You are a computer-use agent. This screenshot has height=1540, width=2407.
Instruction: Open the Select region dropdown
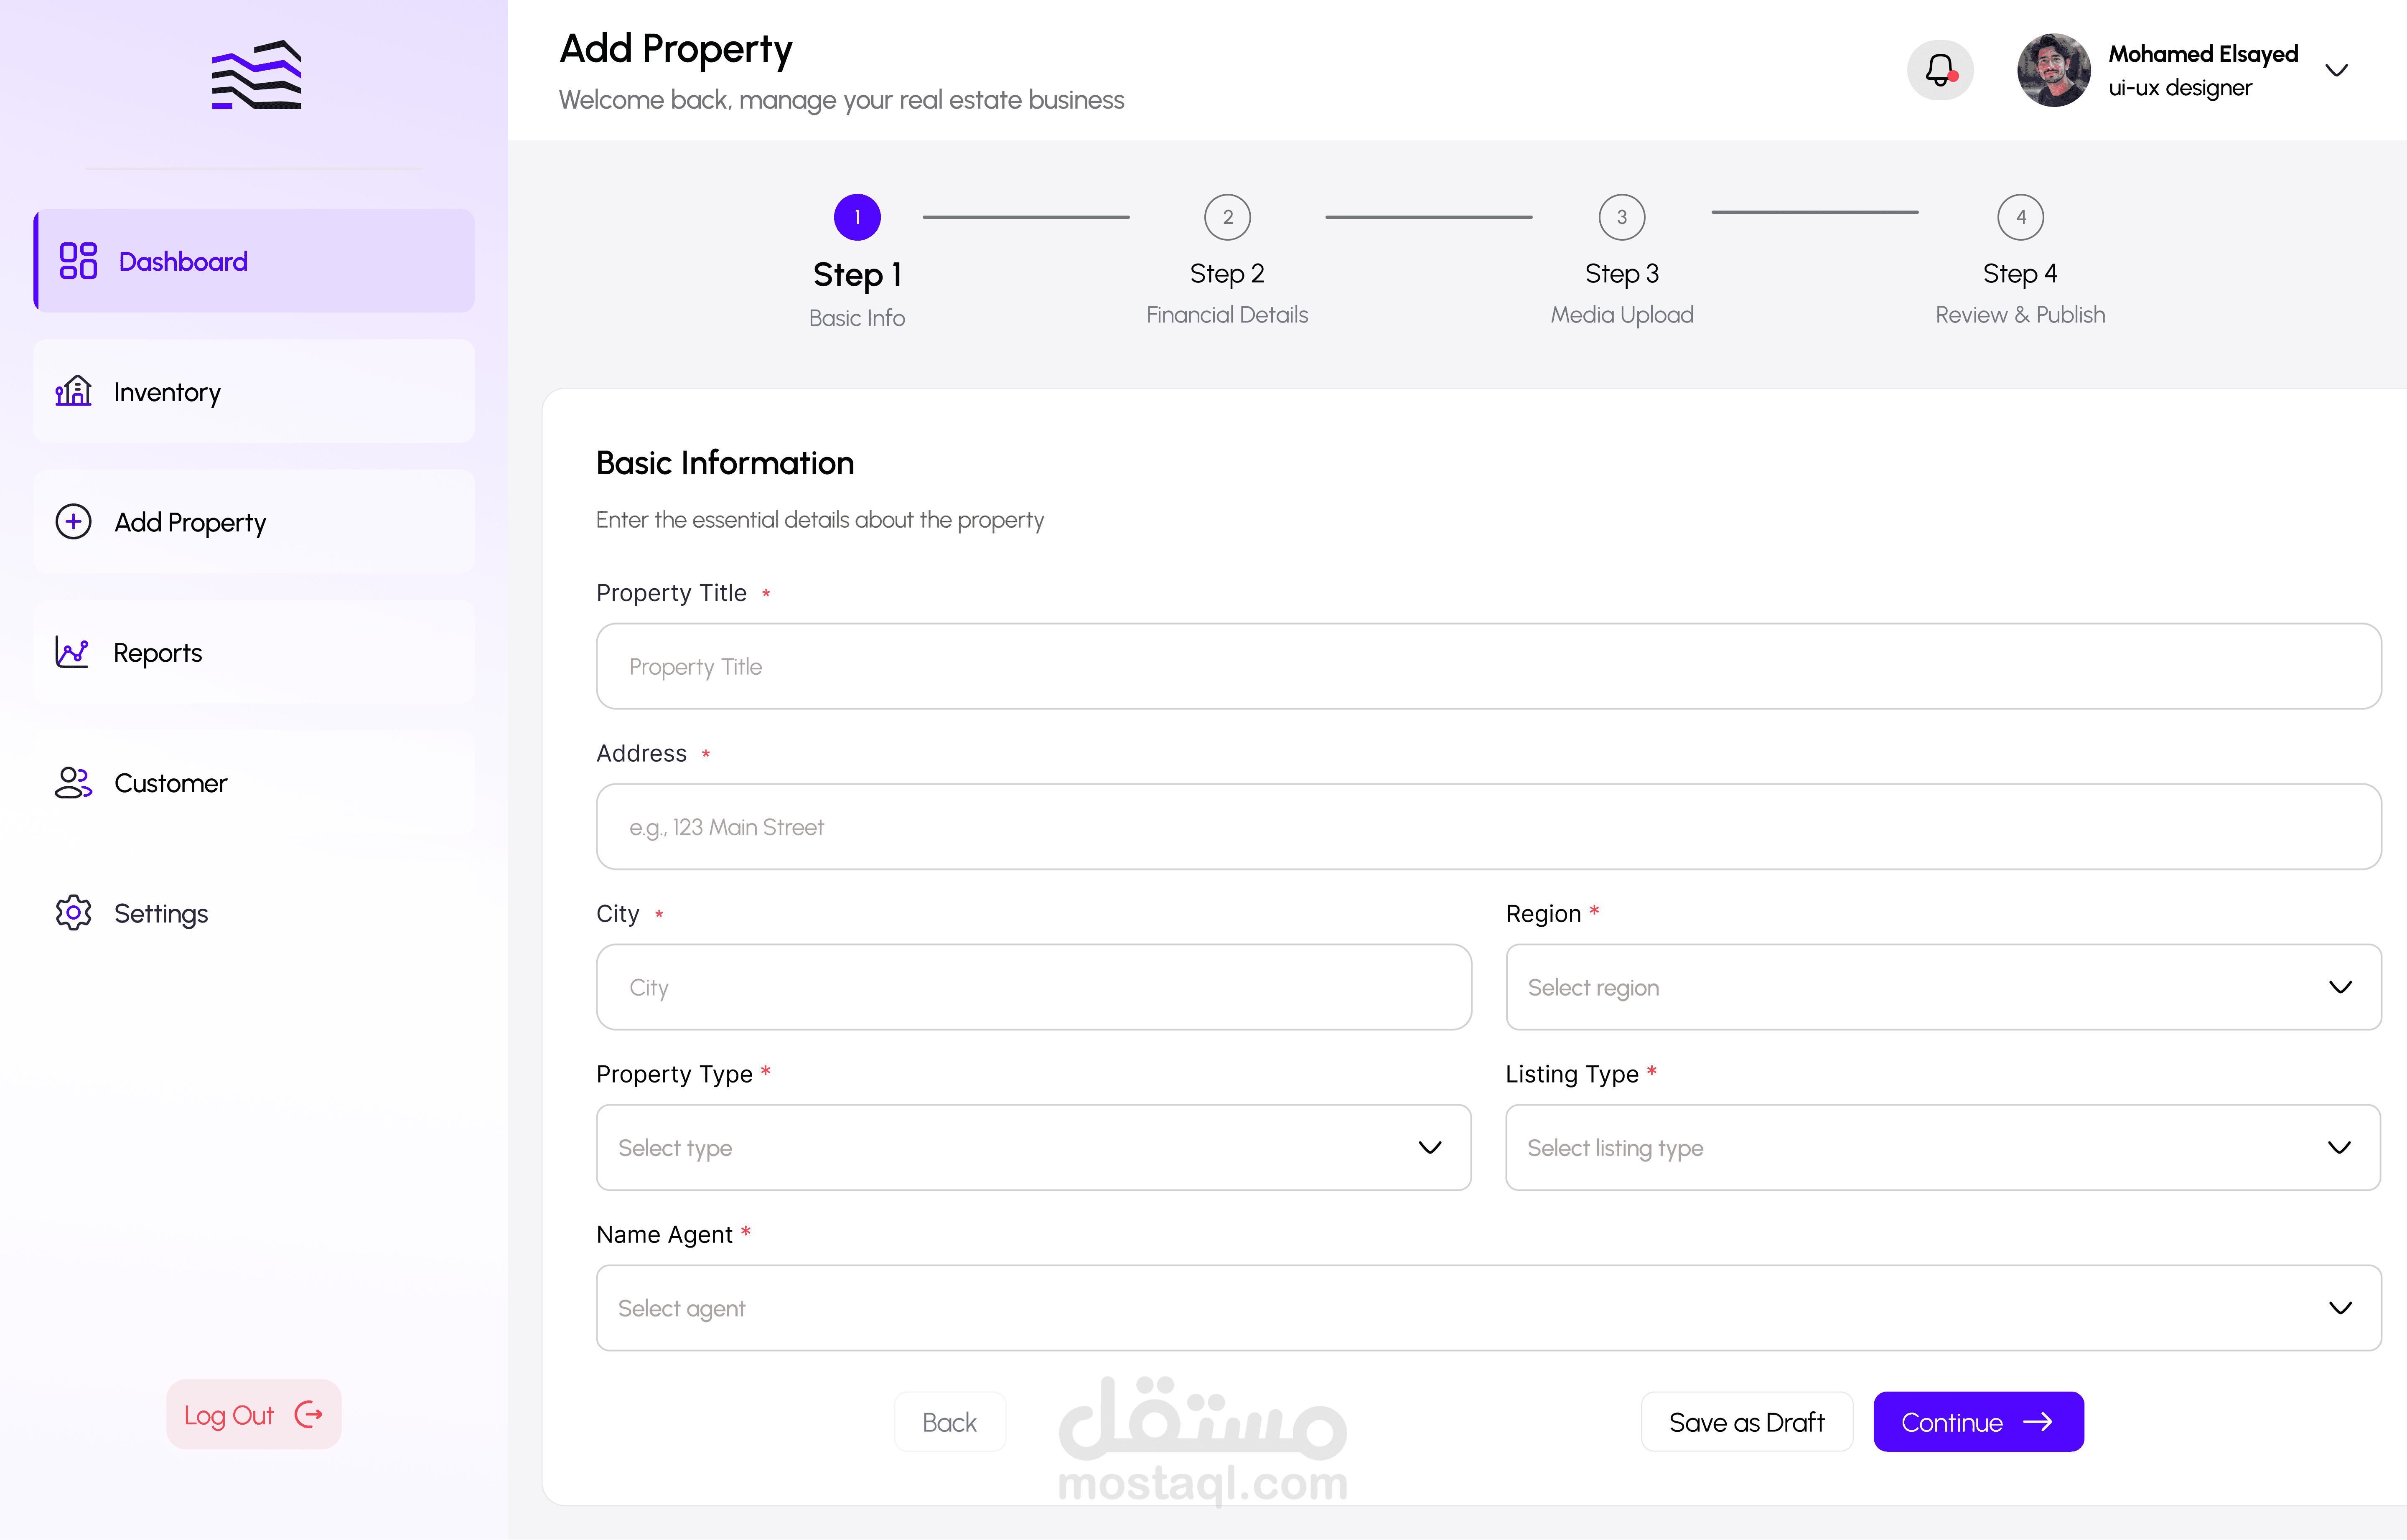(x=1943, y=987)
